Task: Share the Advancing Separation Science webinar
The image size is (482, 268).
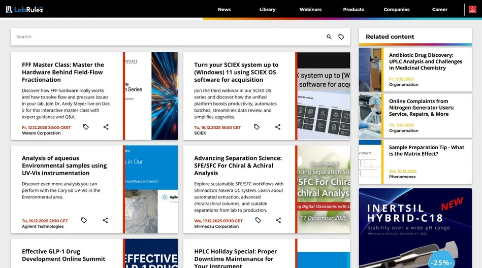Action: click(278, 220)
